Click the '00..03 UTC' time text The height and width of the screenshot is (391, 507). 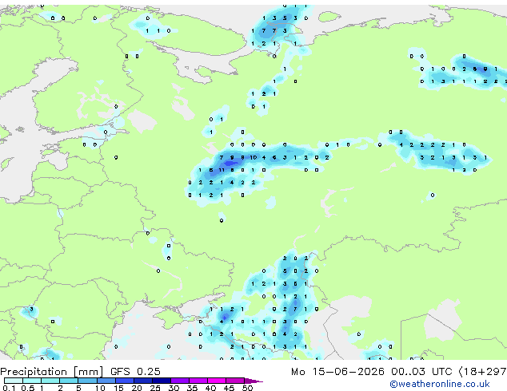click(421, 372)
